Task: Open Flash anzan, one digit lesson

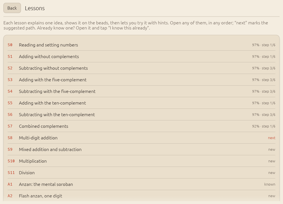Action: tap(141, 196)
